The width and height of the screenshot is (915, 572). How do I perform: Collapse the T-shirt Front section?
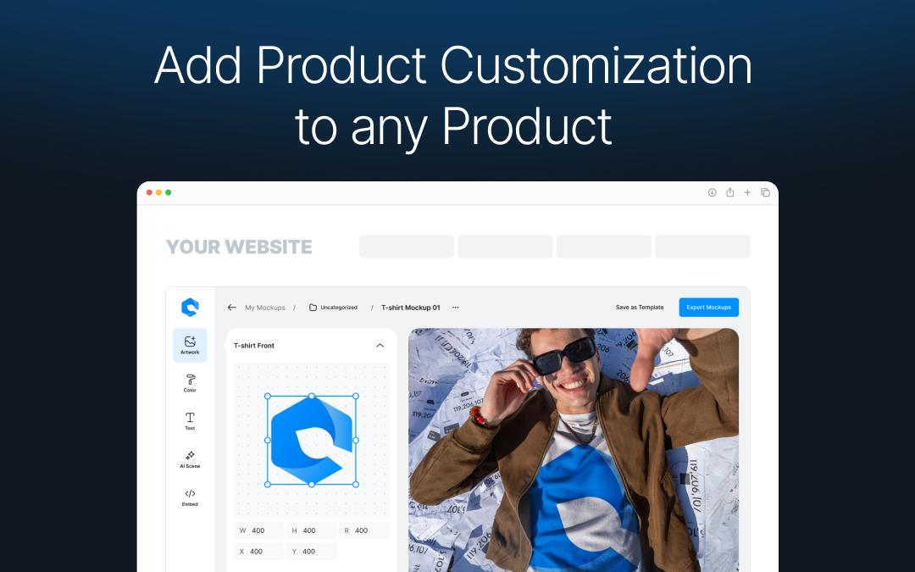[x=380, y=346]
